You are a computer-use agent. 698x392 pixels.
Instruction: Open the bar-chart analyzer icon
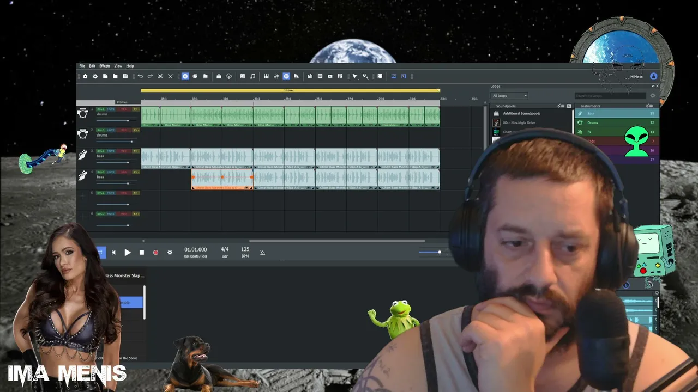310,76
